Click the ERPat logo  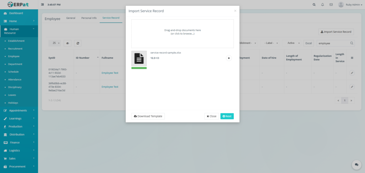tap(19, 4)
